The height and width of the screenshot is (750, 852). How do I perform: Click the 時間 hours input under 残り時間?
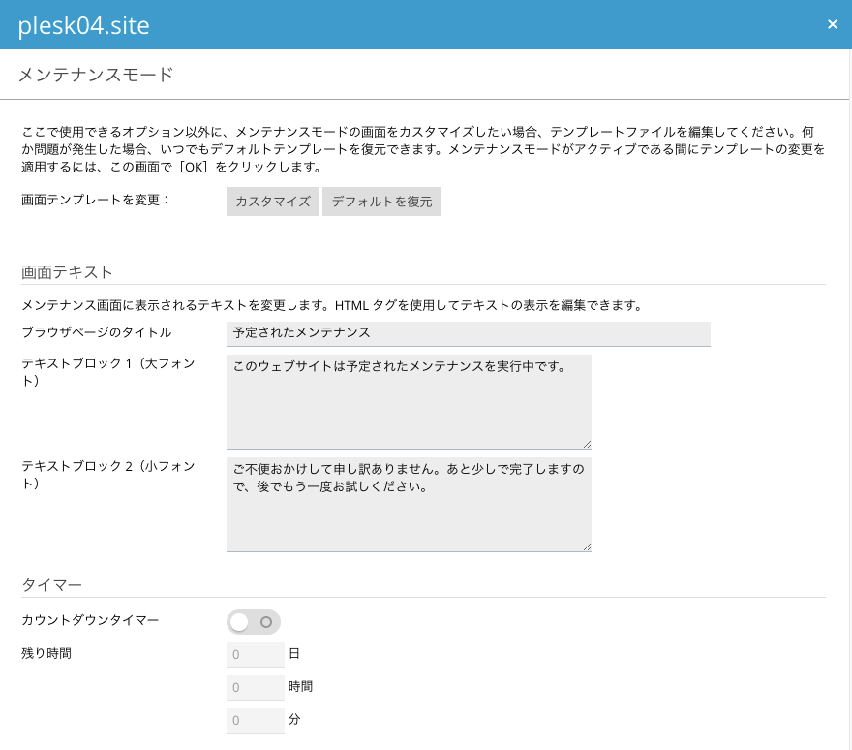click(255, 687)
